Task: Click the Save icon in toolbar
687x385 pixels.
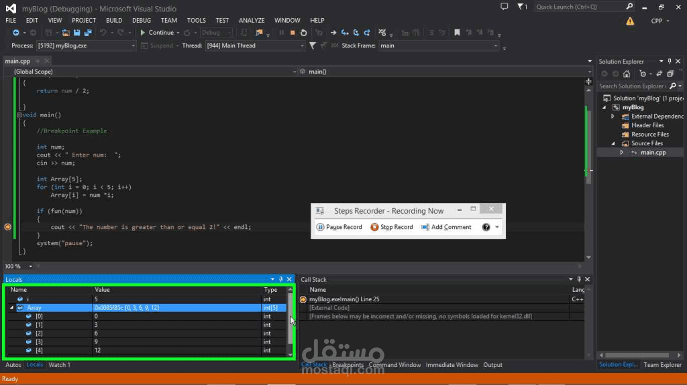Action: [x=76, y=33]
